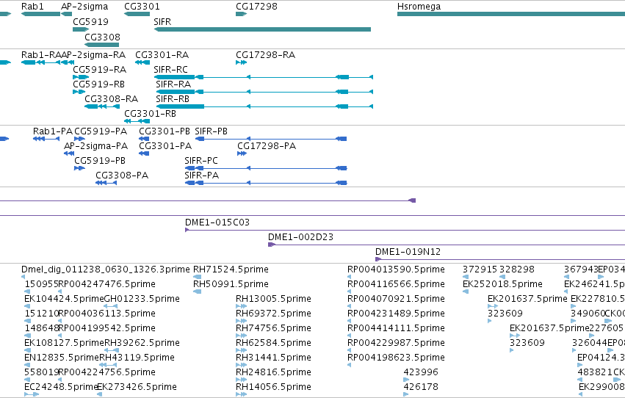
Task: Select the CG17298-RA transcript
Action: pos(241,62)
